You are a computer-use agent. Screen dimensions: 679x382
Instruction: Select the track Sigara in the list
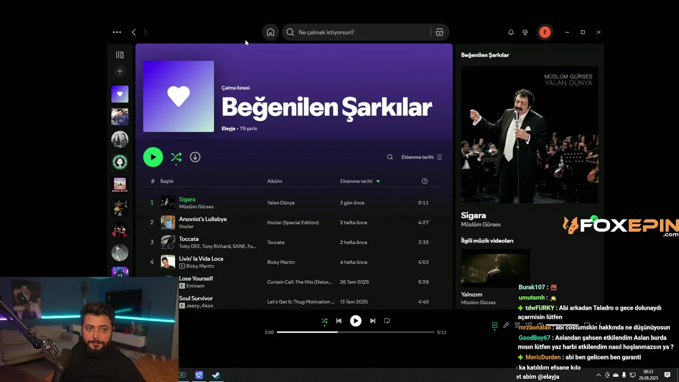(x=187, y=199)
